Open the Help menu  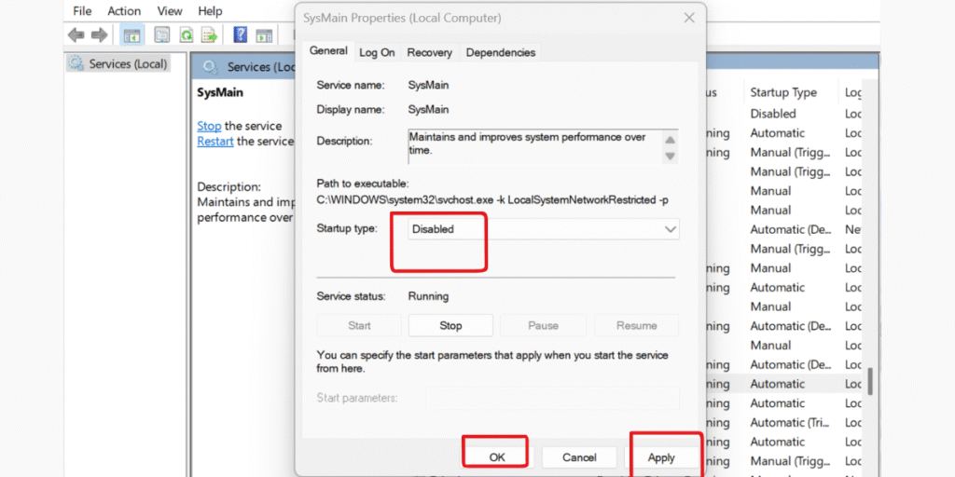click(210, 11)
